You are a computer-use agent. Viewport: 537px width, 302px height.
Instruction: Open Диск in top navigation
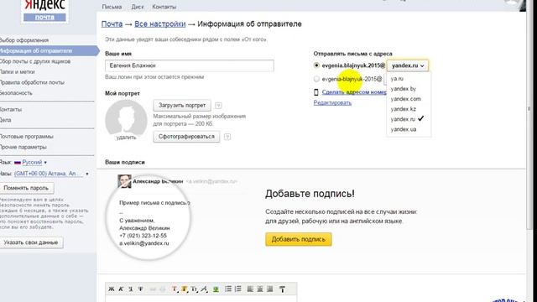pyautogui.click(x=138, y=7)
